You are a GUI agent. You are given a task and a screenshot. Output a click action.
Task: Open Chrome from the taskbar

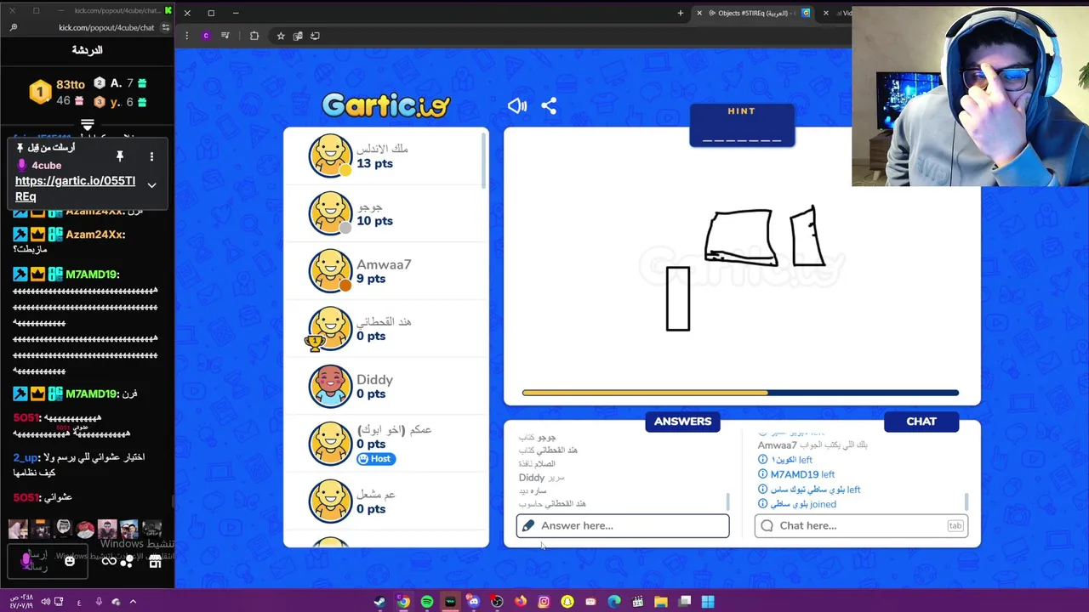403,602
